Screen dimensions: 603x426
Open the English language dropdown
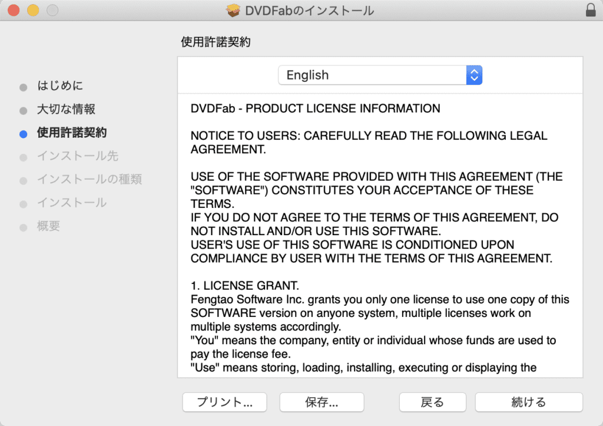(380, 75)
